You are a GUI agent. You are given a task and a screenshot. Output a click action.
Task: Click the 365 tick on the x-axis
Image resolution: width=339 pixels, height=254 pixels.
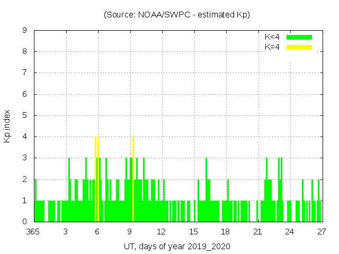(34, 232)
